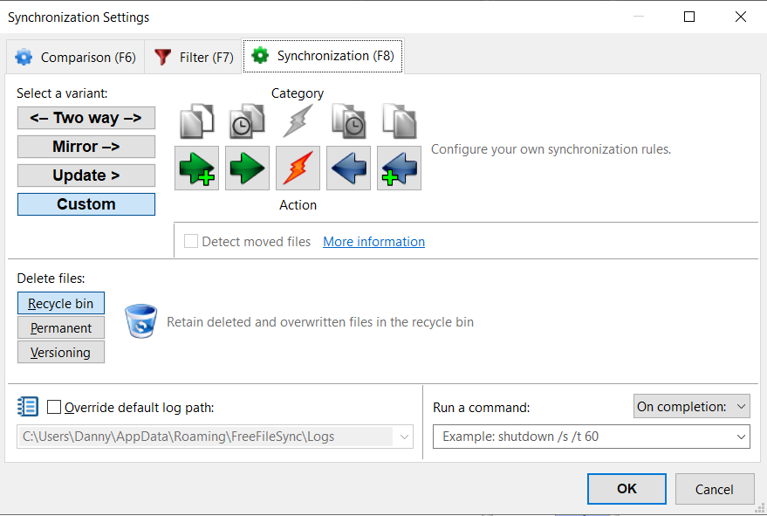Viewport: 767px width, 516px height.
Task: Click the right-only files category icon
Action: [399, 120]
